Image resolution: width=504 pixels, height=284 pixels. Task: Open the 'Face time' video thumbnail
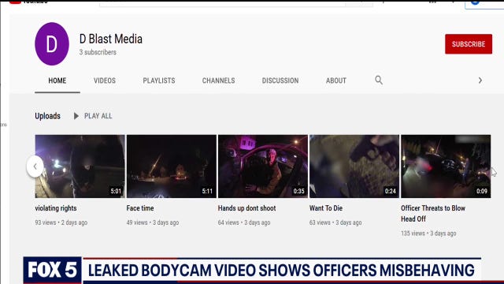pyautogui.click(x=172, y=166)
